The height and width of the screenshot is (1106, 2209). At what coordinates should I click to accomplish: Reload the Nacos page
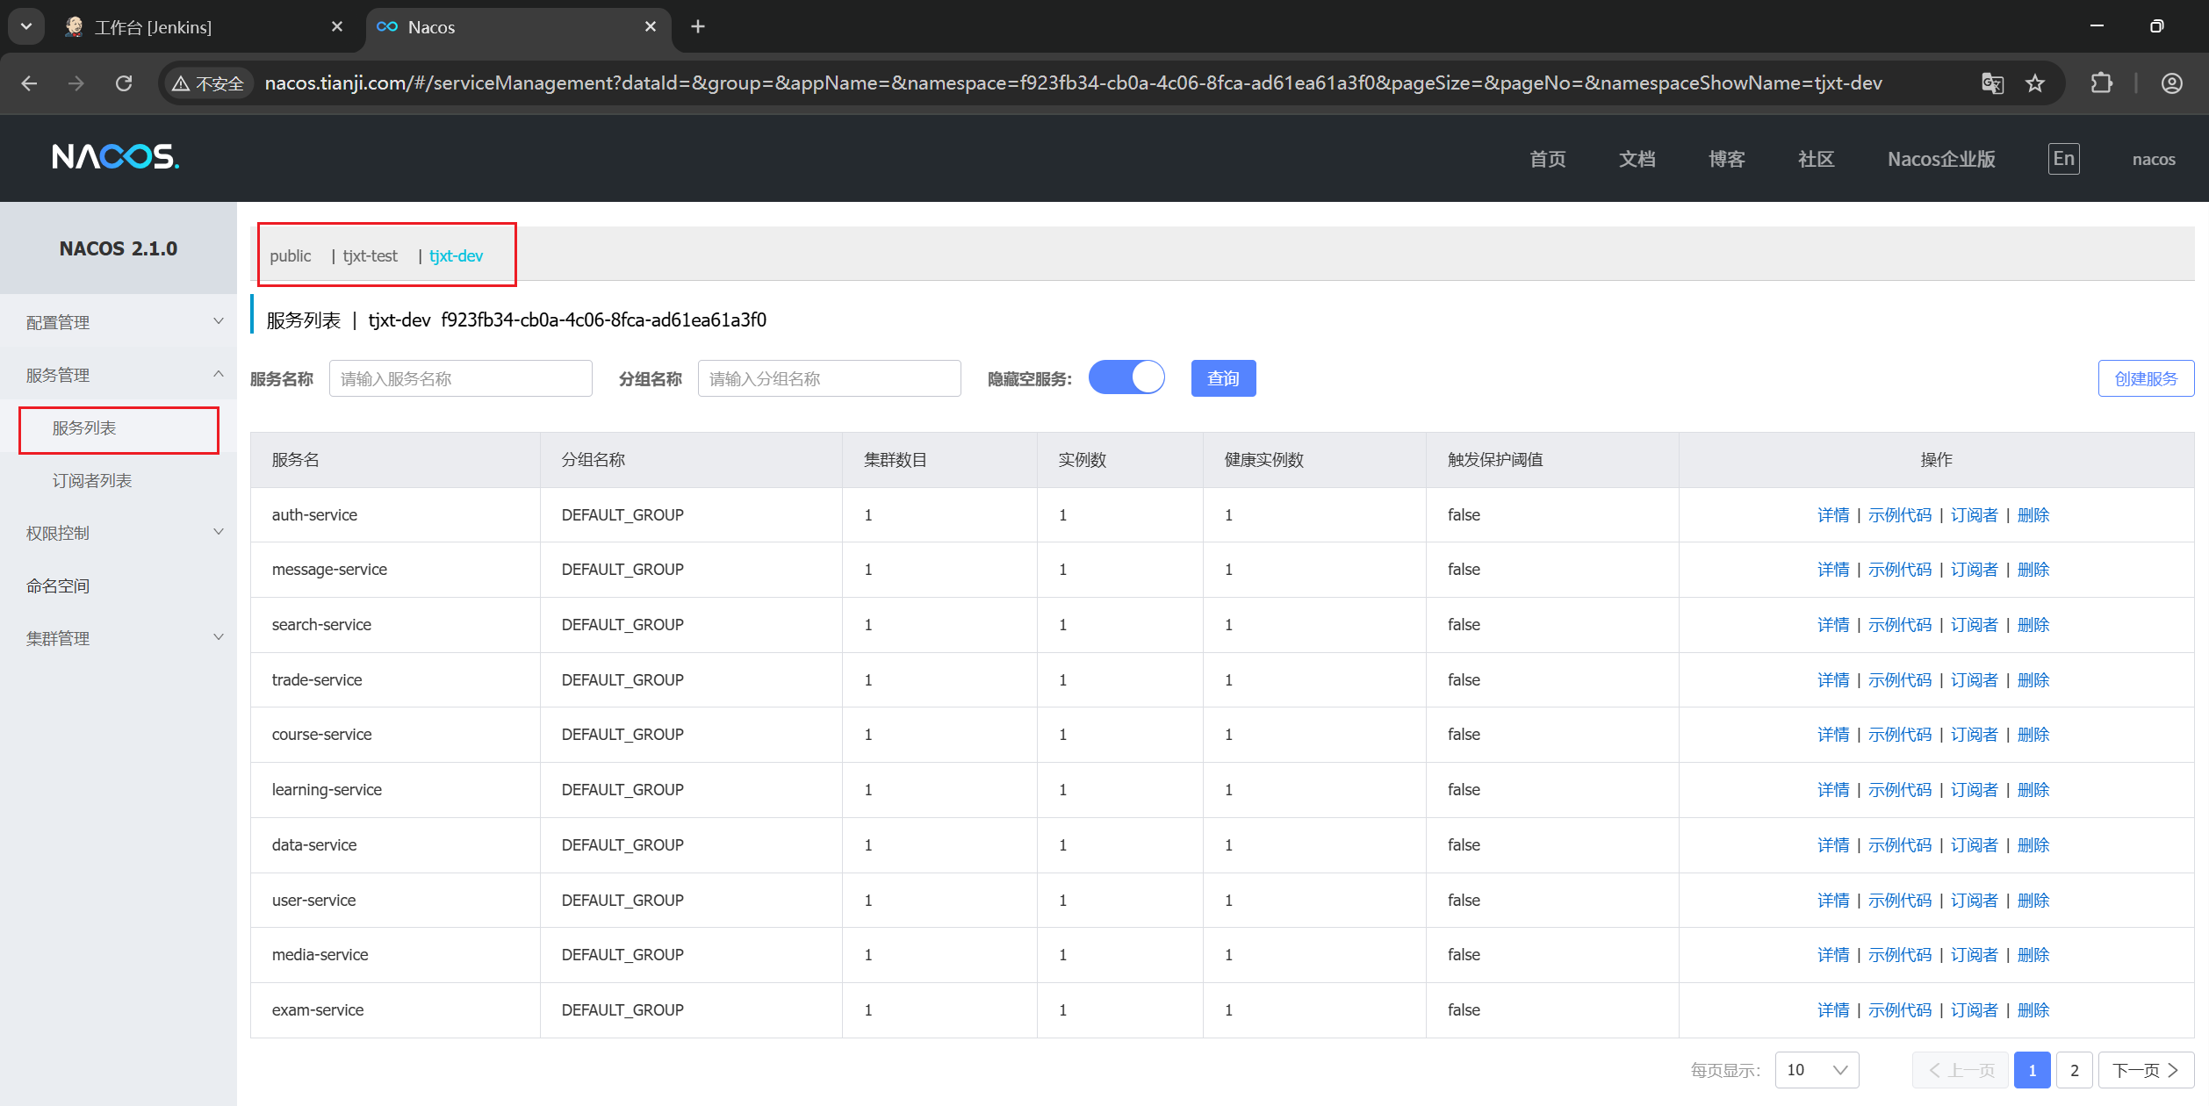pyautogui.click(x=124, y=83)
